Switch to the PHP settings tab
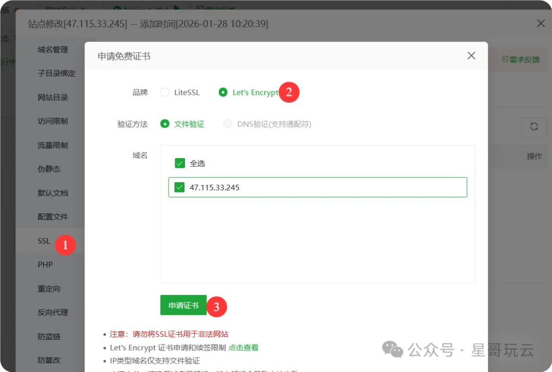The width and height of the screenshot is (552, 372). tap(45, 264)
